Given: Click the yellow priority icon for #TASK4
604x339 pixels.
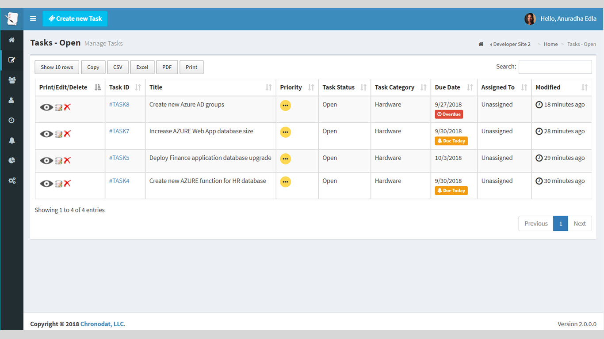Looking at the screenshot, I should click(286, 181).
